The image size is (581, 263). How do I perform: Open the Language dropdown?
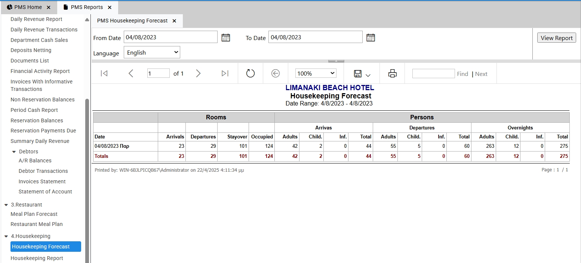point(152,52)
